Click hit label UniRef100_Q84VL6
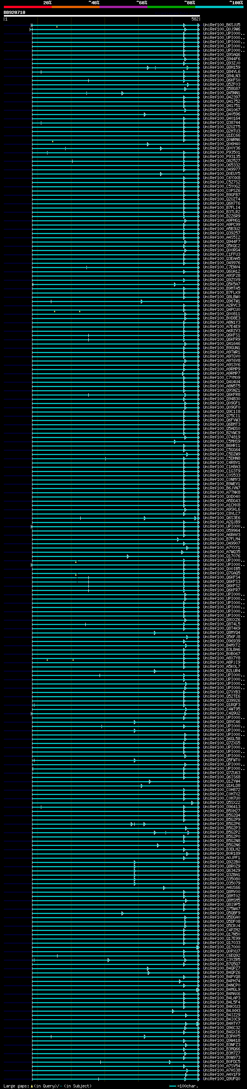This screenshot has height=1089, width=247. [222, 72]
